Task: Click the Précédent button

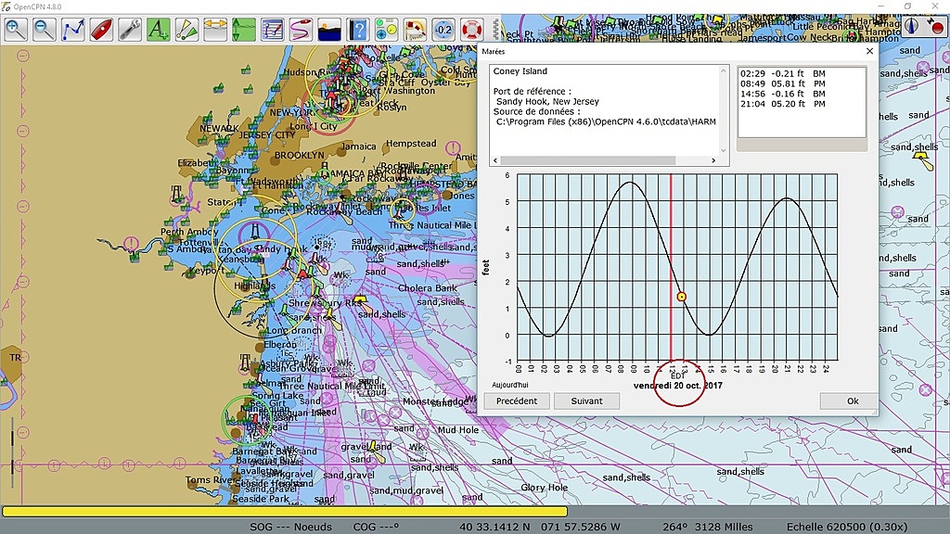Action: click(516, 400)
